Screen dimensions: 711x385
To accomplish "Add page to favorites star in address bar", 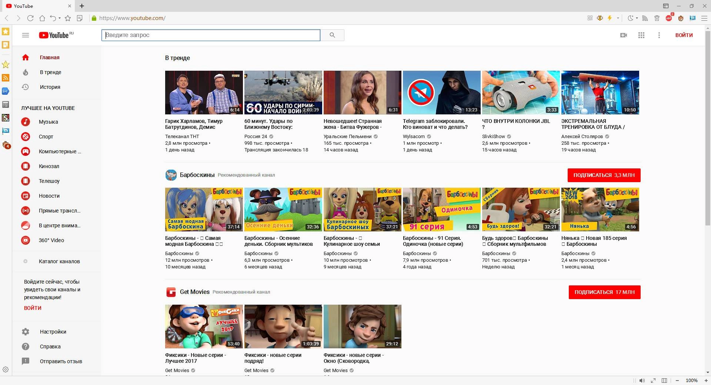I will coord(68,18).
